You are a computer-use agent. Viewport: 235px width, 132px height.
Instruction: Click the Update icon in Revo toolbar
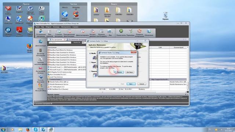point(149,33)
